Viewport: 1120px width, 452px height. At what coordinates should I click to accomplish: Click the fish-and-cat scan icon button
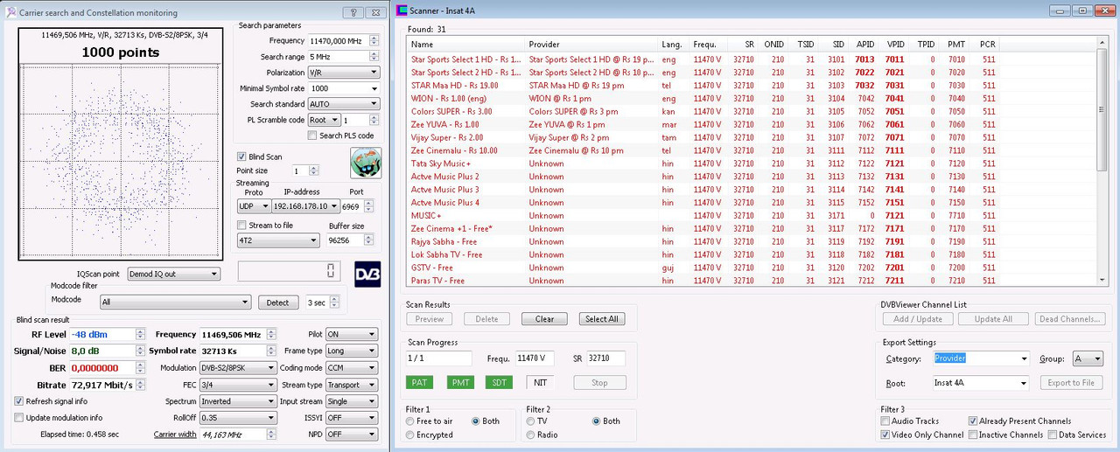[365, 163]
